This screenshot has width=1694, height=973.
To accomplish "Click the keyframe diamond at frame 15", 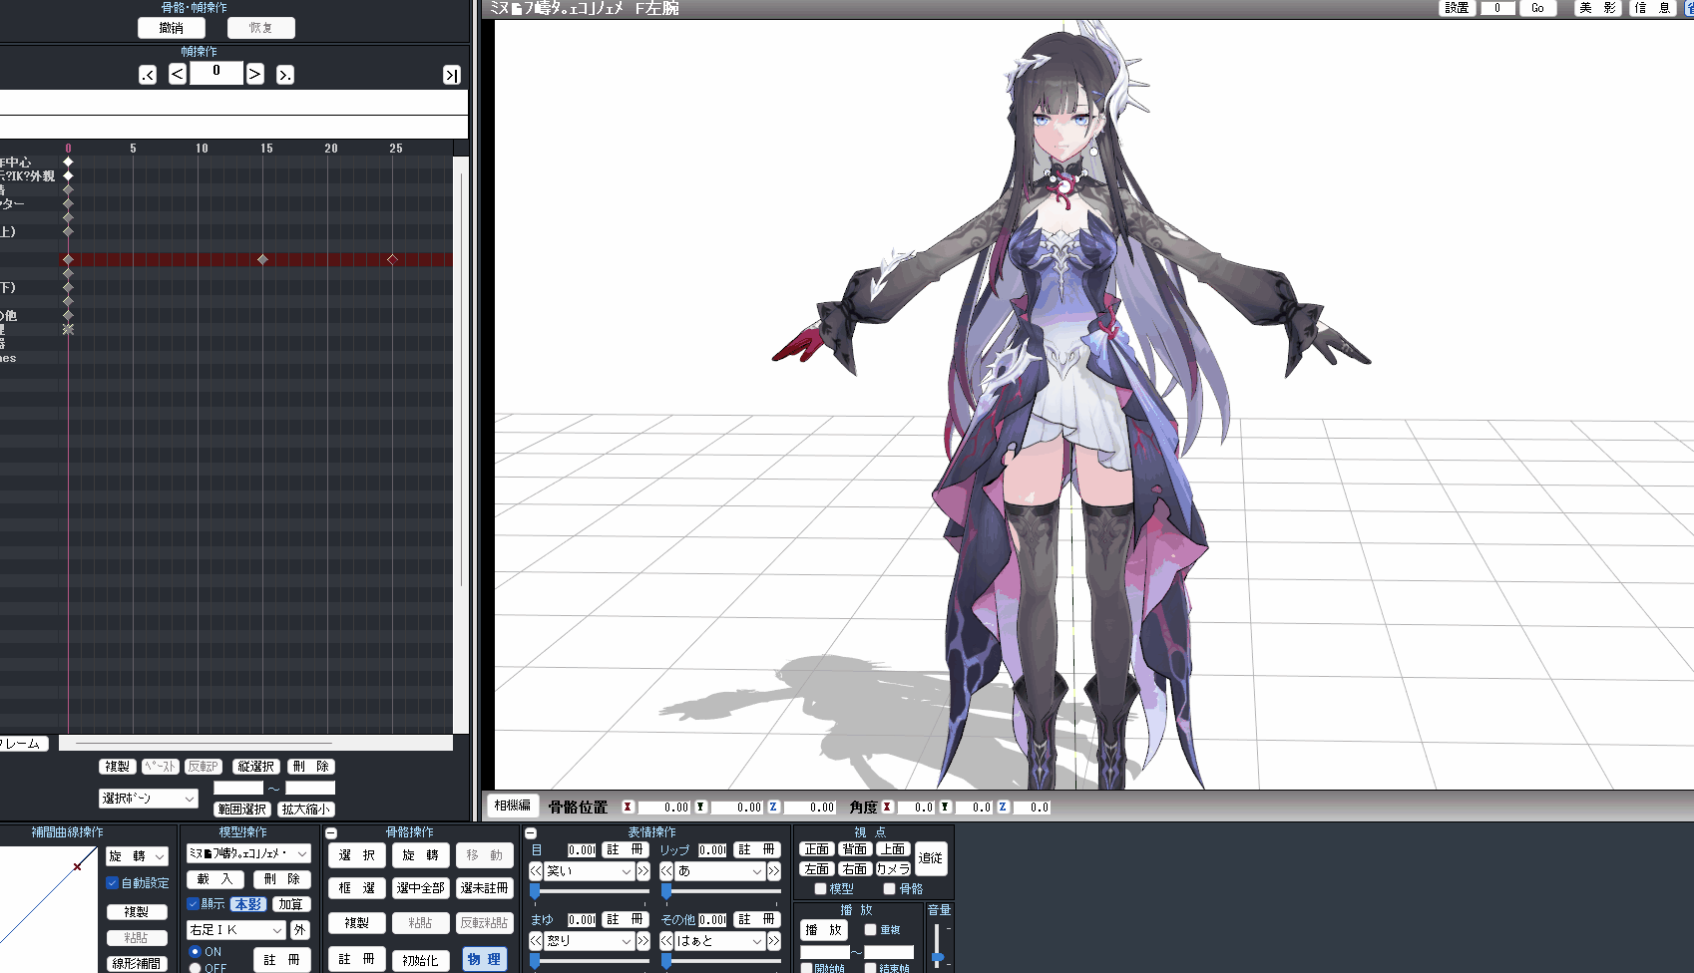I will pyautogui.click(x=262, y=259).
